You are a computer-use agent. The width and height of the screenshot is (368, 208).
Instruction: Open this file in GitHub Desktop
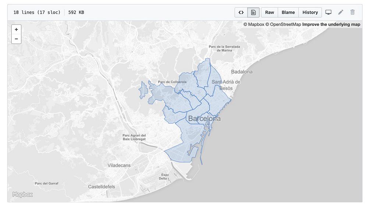328,12
